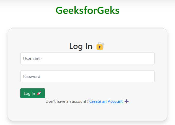Submit the form with the Log In button
Screen dimensions: 175x125
(x=32, y=93)
